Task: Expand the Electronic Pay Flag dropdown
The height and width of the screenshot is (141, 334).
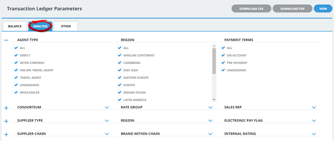Action: pos(314,121)
